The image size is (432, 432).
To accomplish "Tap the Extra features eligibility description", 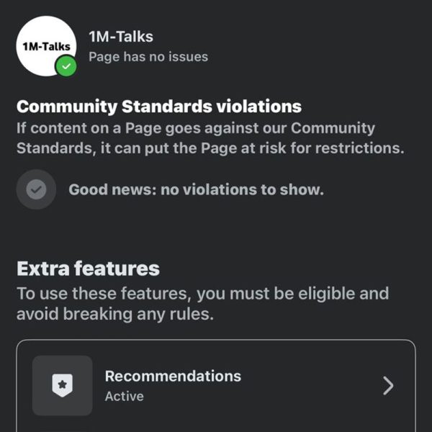I will [203, 304].
